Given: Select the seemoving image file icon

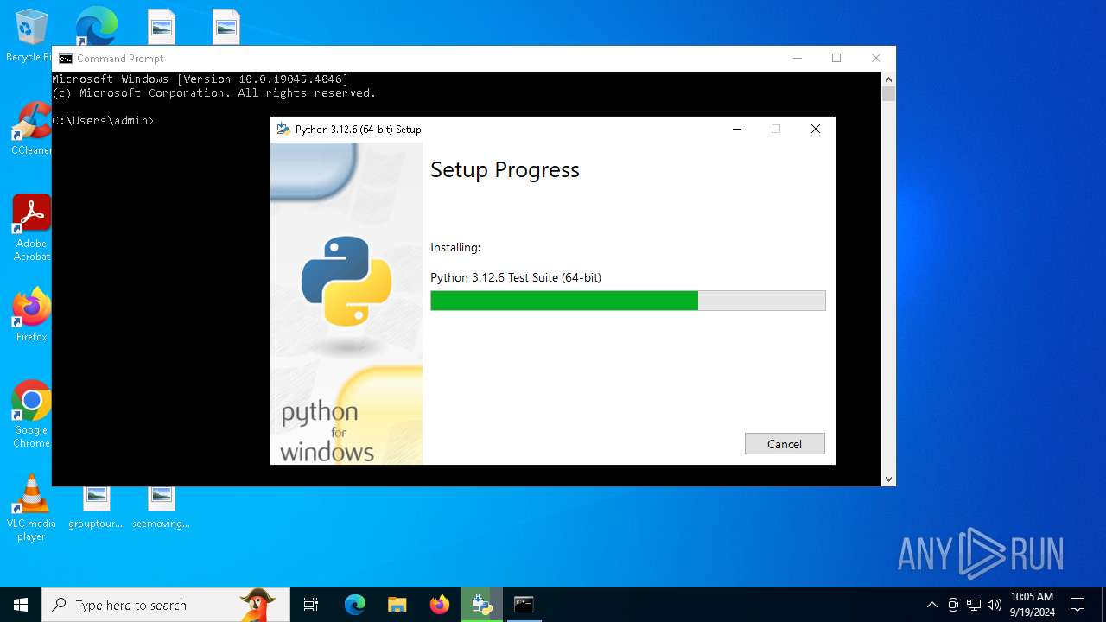Looking at the screenshot, I should [x=161, y=508].
